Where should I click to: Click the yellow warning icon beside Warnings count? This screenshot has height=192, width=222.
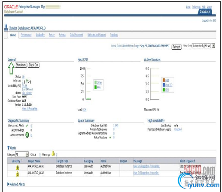53,153
